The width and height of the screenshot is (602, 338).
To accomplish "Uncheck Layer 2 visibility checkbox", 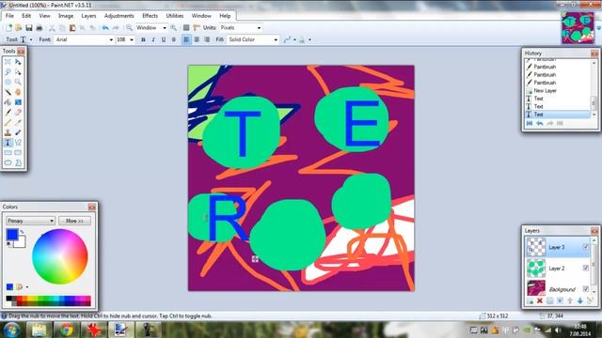I will [x=585, y=268].
